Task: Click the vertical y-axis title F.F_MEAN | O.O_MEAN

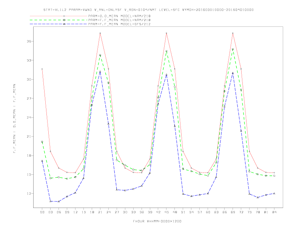Action: coord(14,119)
